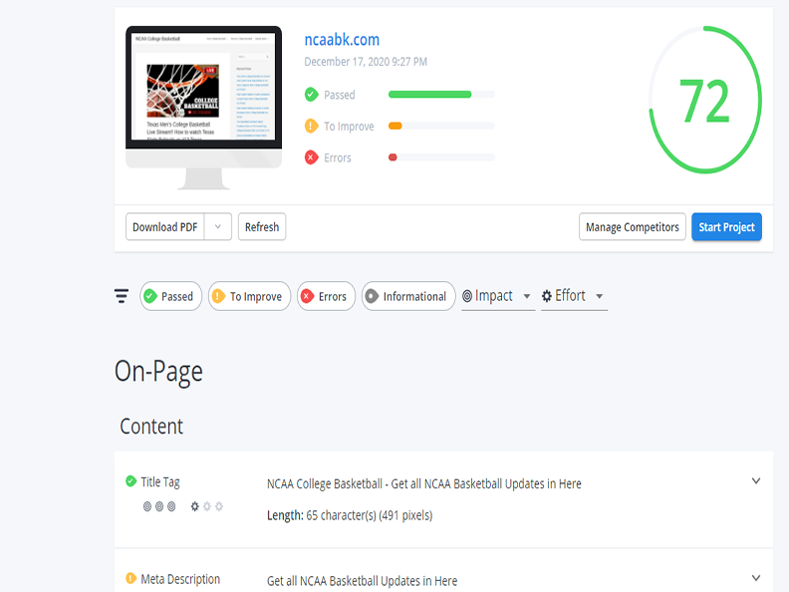Open the Effort dropdown

click(574, 296)
